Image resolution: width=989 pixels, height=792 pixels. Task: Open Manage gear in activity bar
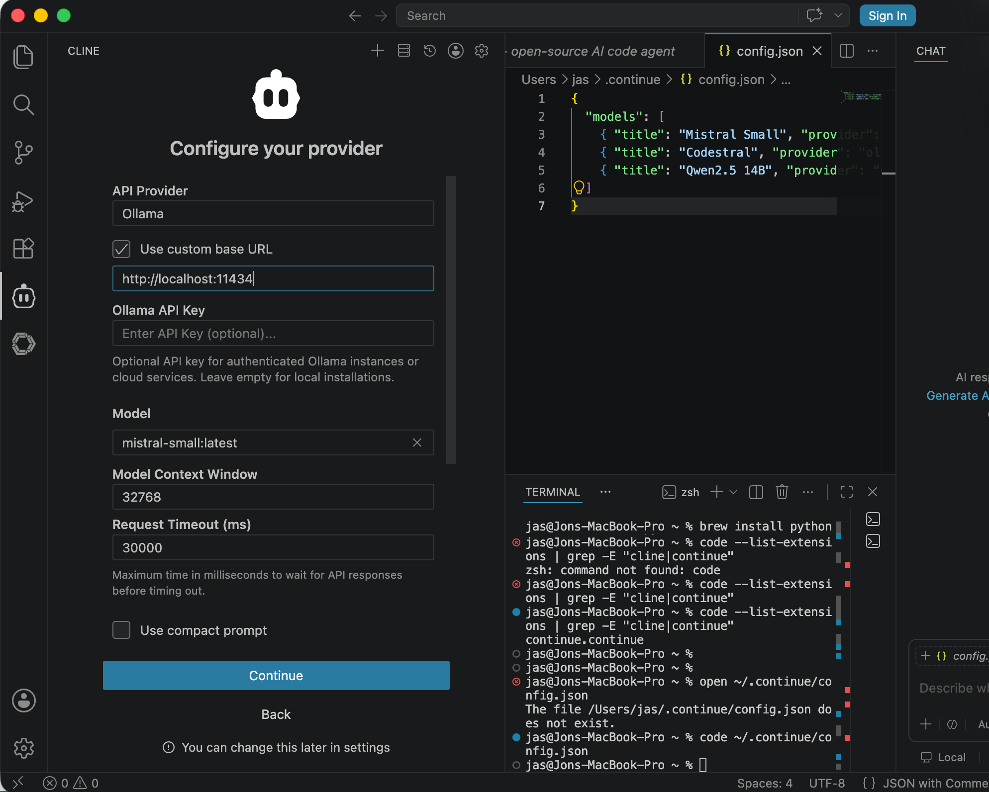[x=23, y=748]
